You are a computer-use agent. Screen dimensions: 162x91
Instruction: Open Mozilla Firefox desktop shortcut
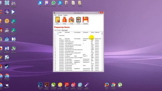point(107,86)
